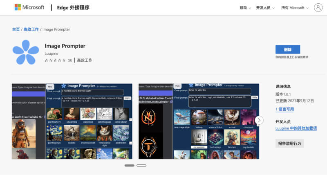Click next arrow on screenshot carousel
This screenshot has height=175, width=327.
click(259, 120)
